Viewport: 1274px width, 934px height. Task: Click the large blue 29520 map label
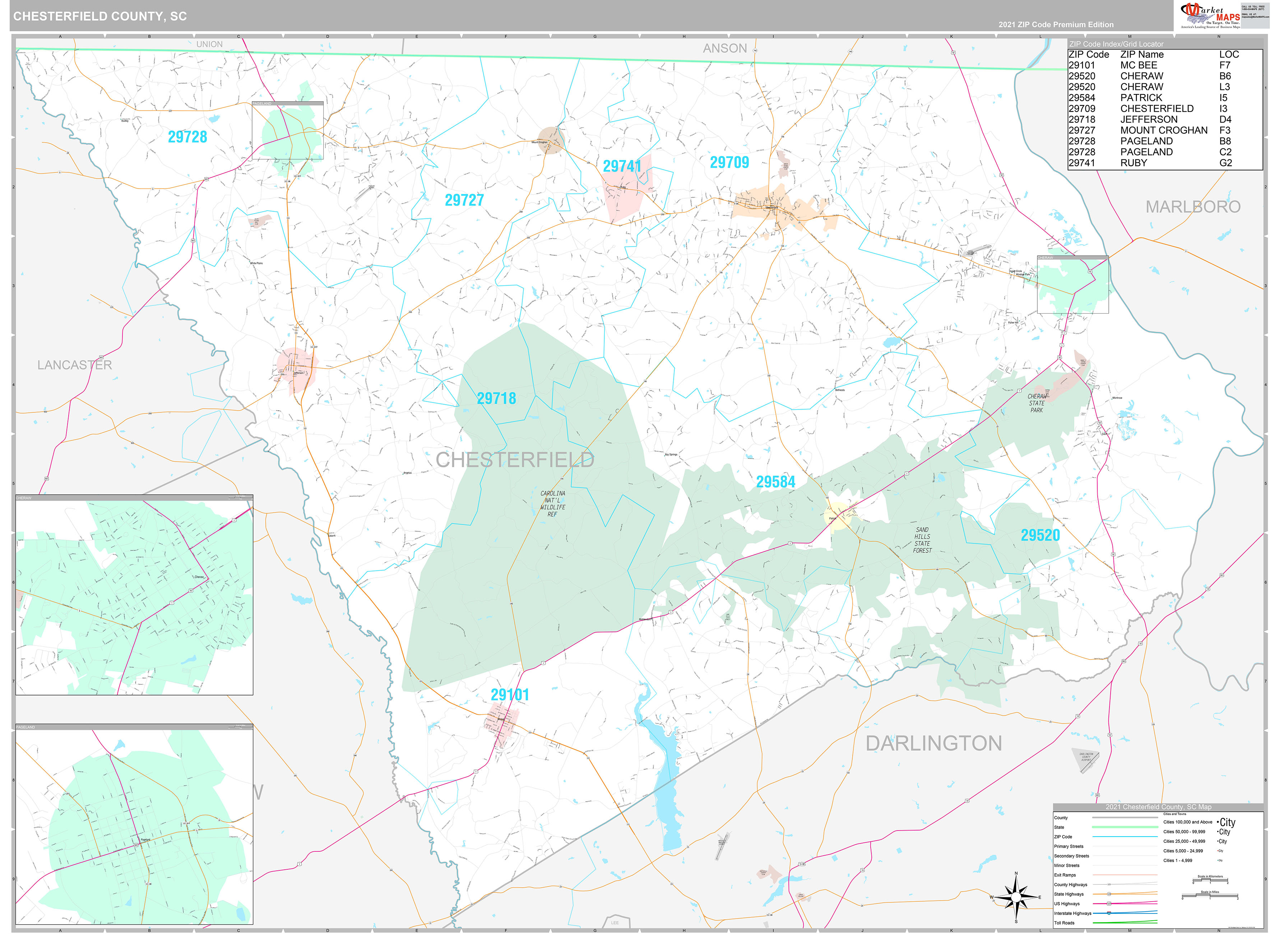pyautogui.click(x=1040, y=535)
